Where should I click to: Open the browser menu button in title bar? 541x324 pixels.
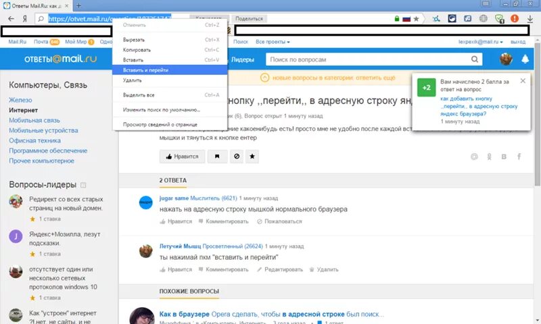(486, 4)
